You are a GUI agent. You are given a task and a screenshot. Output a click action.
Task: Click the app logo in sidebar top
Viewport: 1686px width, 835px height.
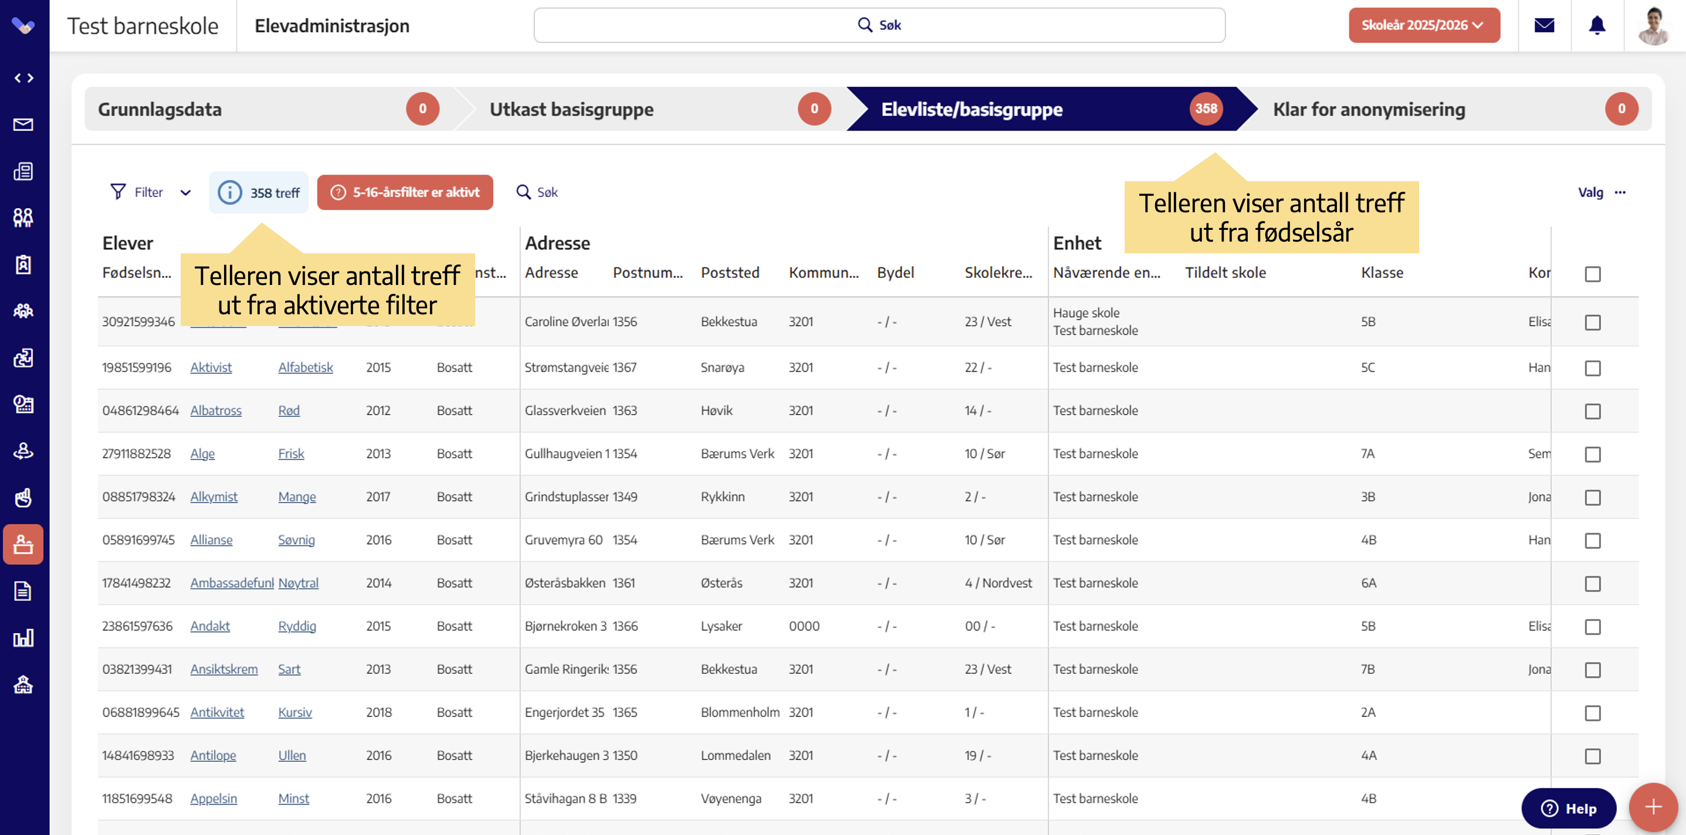pyautogui.click(x=23, y=26)
